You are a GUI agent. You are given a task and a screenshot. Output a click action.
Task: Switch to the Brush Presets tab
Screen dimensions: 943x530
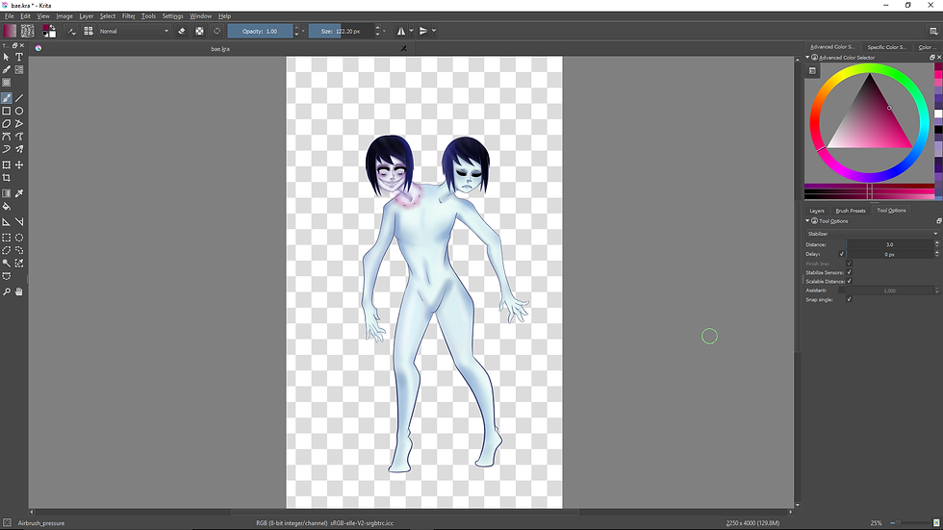pyautogui.click(x=851, y=211)
